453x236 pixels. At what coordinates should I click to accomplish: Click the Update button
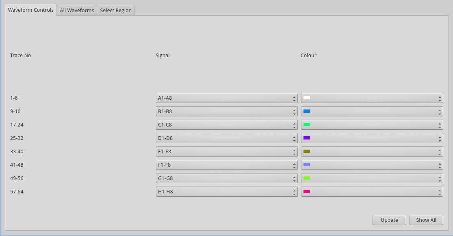click(x=389, y=220)
